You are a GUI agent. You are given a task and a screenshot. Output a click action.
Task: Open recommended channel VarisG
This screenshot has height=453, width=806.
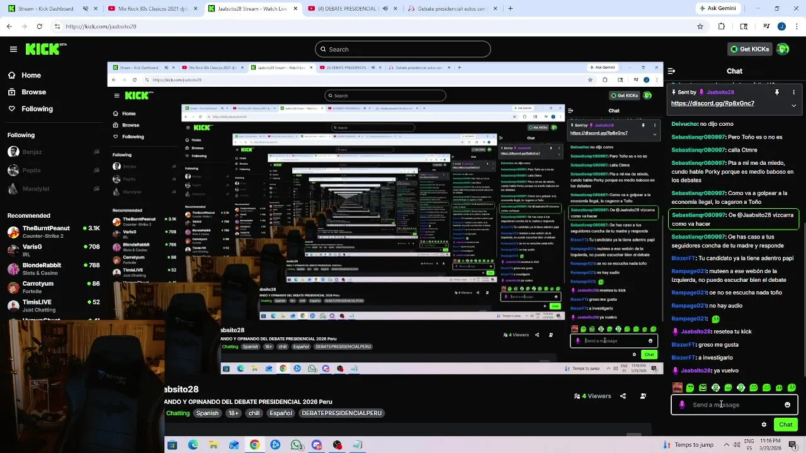[x=54, y=250]
